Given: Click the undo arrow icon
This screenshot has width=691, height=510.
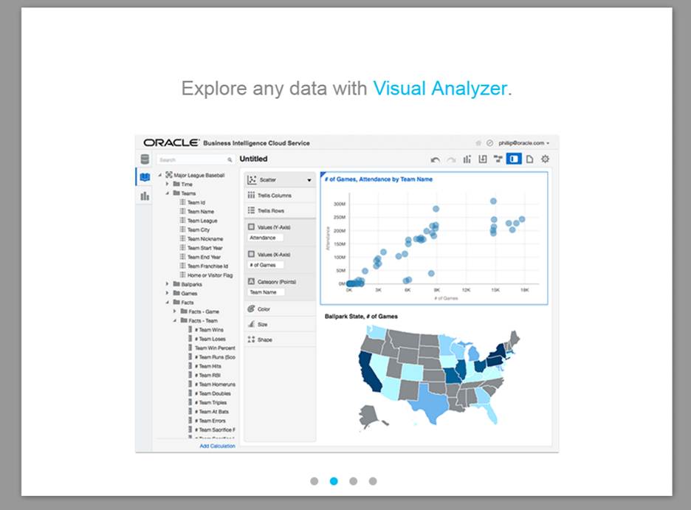Looking at the screenshot, I should click(x=436, y=159).
